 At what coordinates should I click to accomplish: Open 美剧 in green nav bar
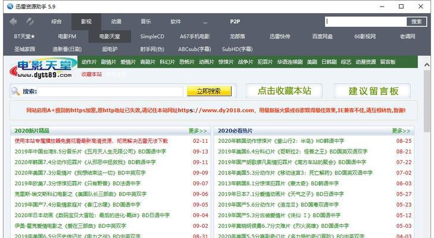pos(312,62)
